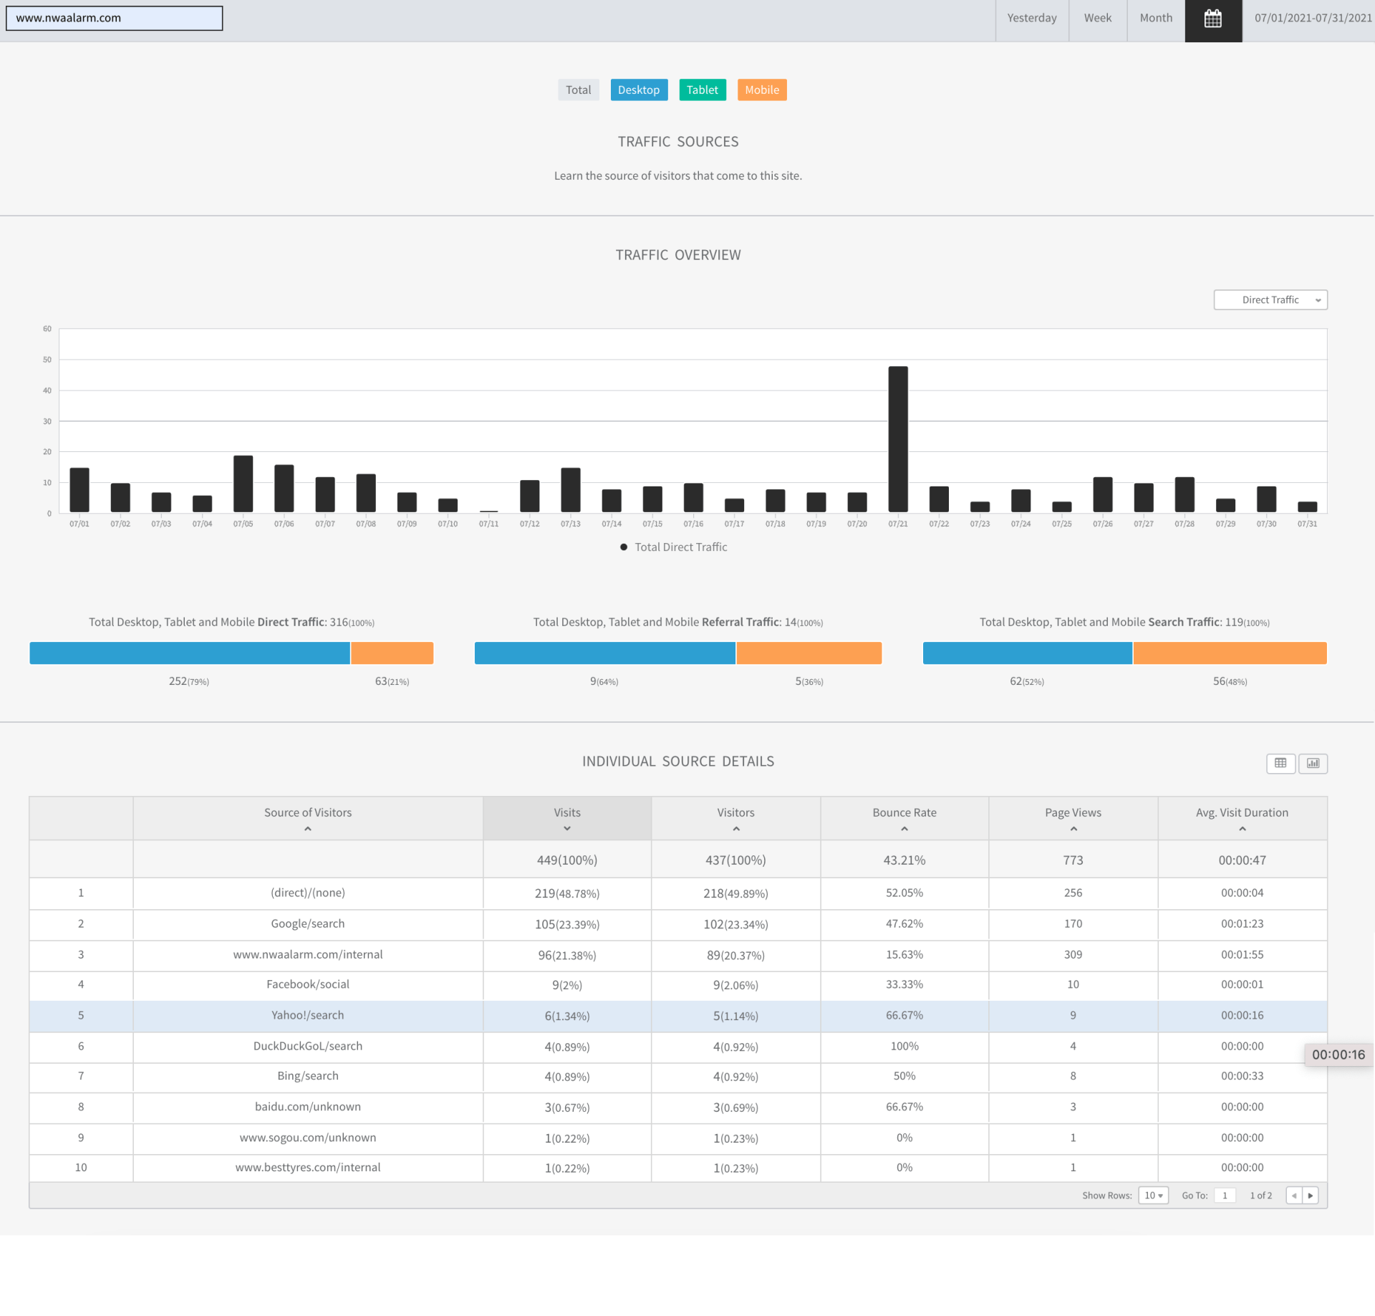Select the Yesterday time range
The image size is (1375, 1316).
[1031, 19]
